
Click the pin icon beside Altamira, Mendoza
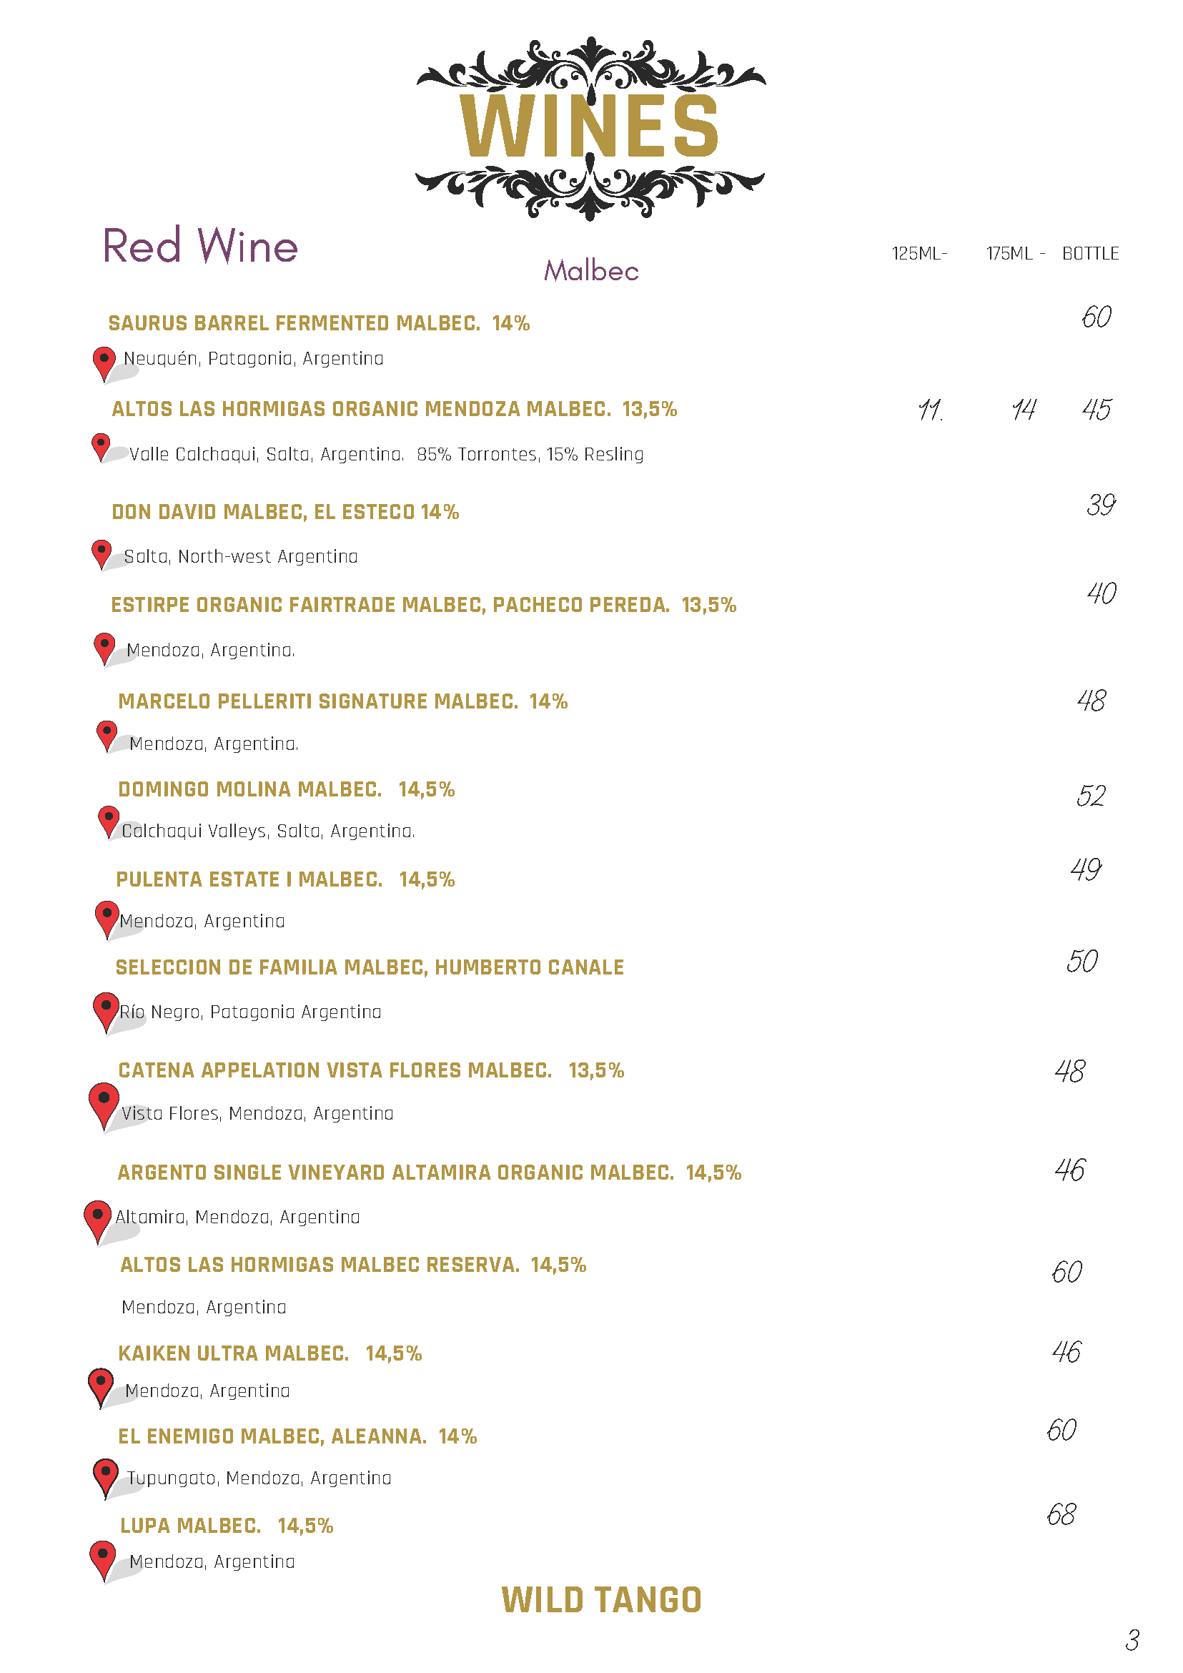point(98,1218)
